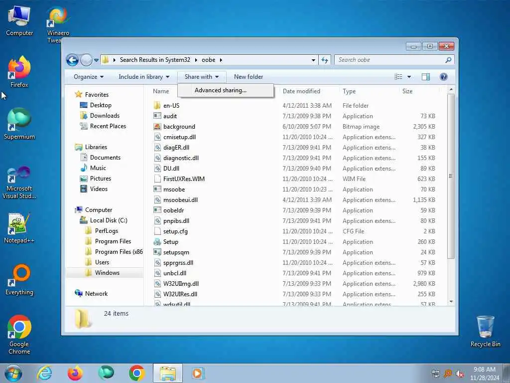The width and height of the screenshot is (510, 383).
Task: Click the New folder button
Action: pos(249,77)
